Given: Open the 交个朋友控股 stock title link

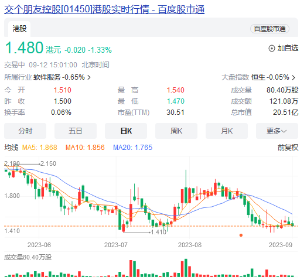Looking at the screenshot, I should point(104,9).
